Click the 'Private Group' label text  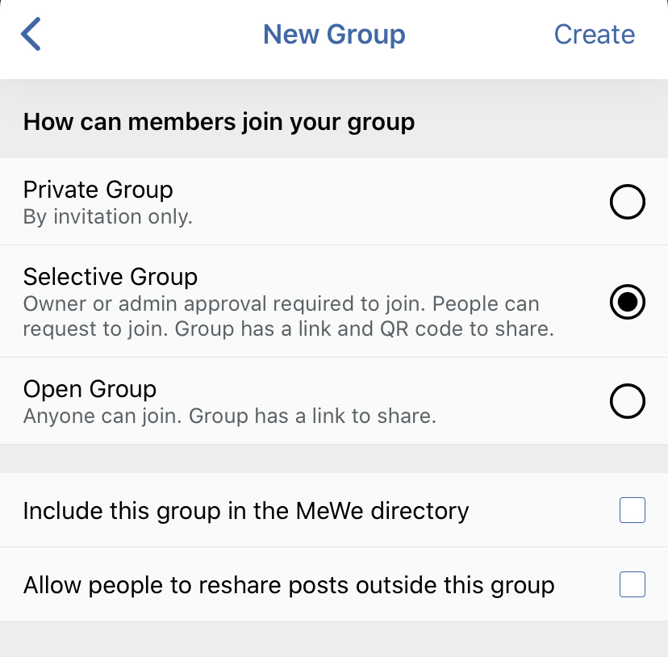pyautogui.click(x=98, y=190)
